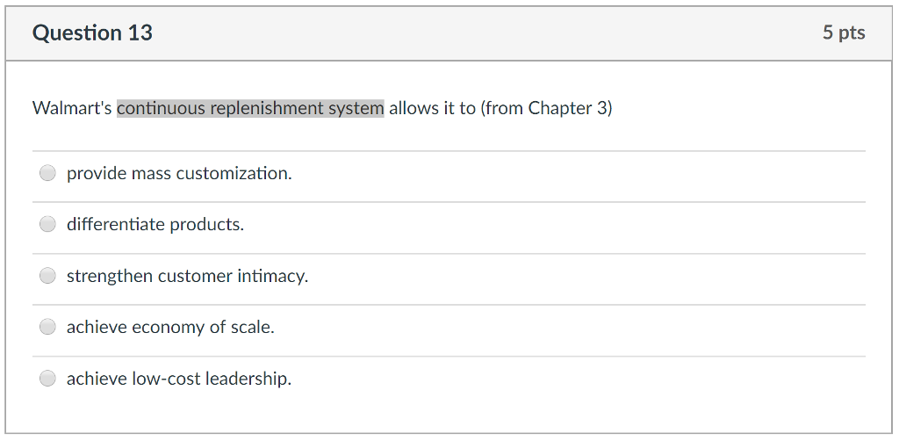Choose the 'differentiate products' radio button
The height and width of the screenshot is (441, 899).
(x=47, y=224)
